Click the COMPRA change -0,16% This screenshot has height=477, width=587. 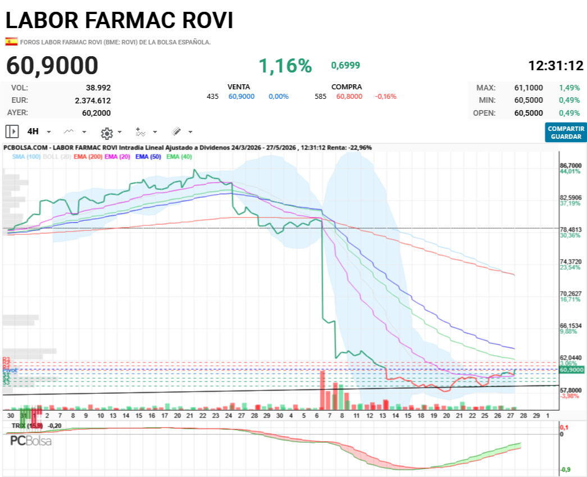click(385, 96)
